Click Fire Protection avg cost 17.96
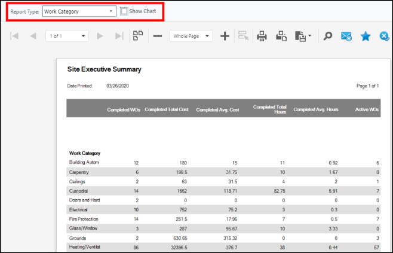 pyautogui.click(x=232, y=219)
